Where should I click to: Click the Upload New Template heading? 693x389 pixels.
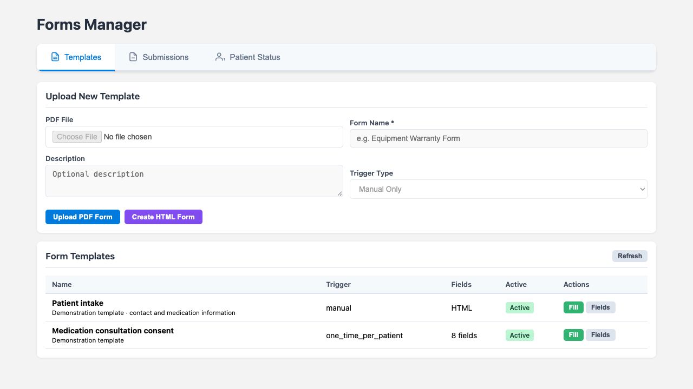coord(93,96)
